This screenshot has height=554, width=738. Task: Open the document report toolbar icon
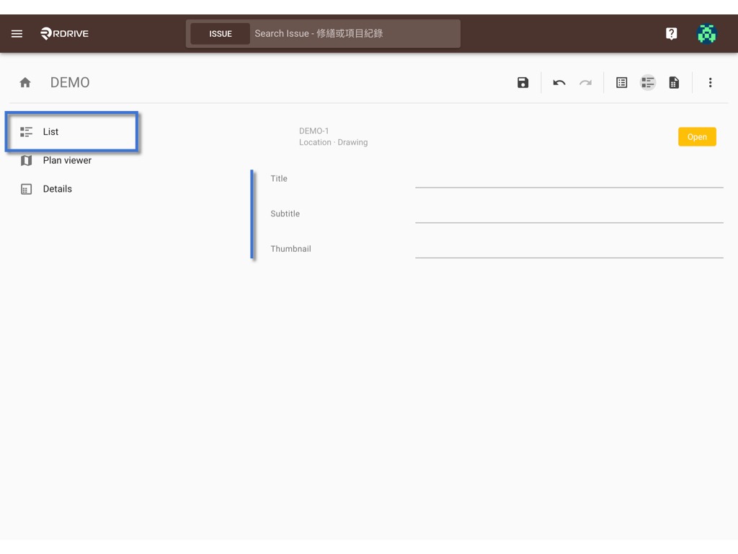click(x=674, y=83)
